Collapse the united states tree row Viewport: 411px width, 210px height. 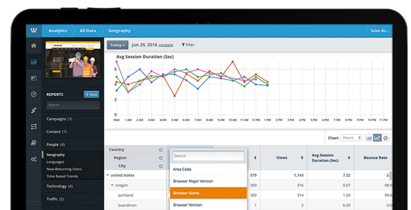pos(107,175)
